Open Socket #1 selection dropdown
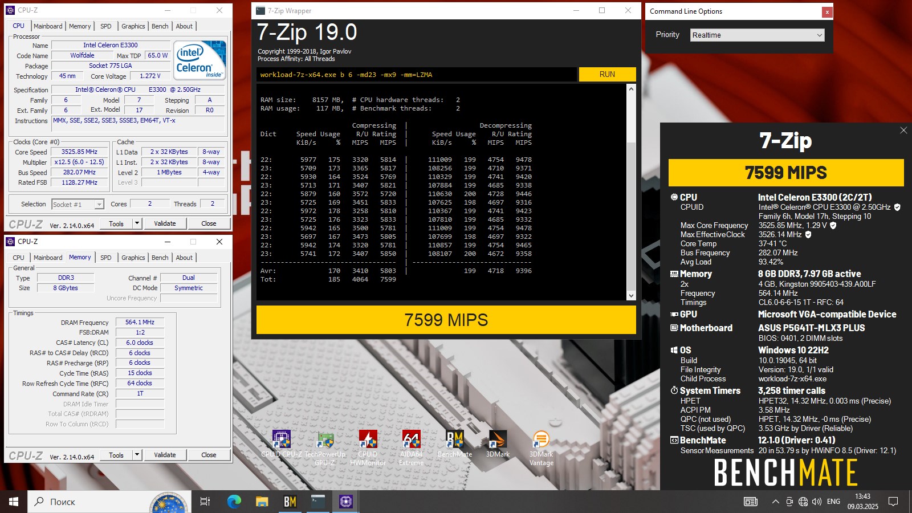912x513 pixels. point(78,204)
